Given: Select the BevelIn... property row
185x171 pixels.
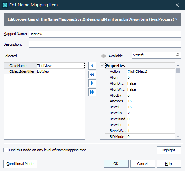Looking at the screenshot, I should (x=140, y=113).
